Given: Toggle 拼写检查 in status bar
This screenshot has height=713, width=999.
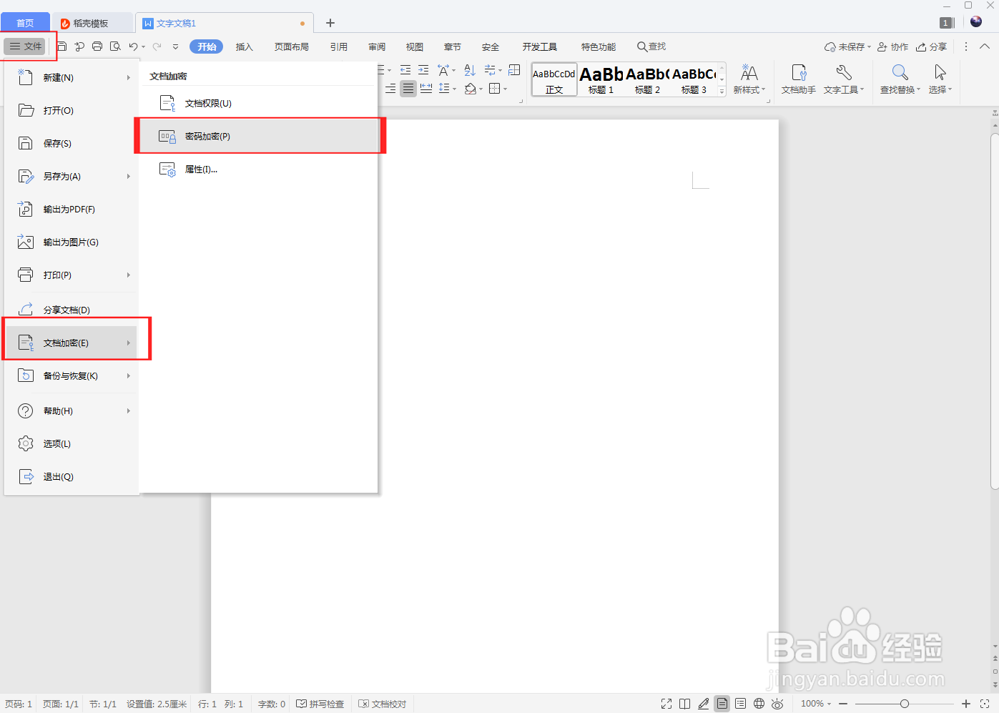Looking at the screenshot, I should [x=320, y=704].
